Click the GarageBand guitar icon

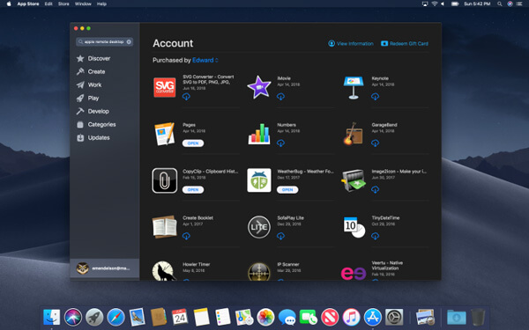(x=353, y=134)
